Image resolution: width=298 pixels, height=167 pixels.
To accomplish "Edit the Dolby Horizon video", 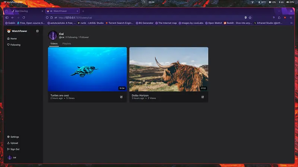I will [203, 97].
